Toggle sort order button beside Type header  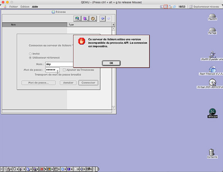point(113,25)
